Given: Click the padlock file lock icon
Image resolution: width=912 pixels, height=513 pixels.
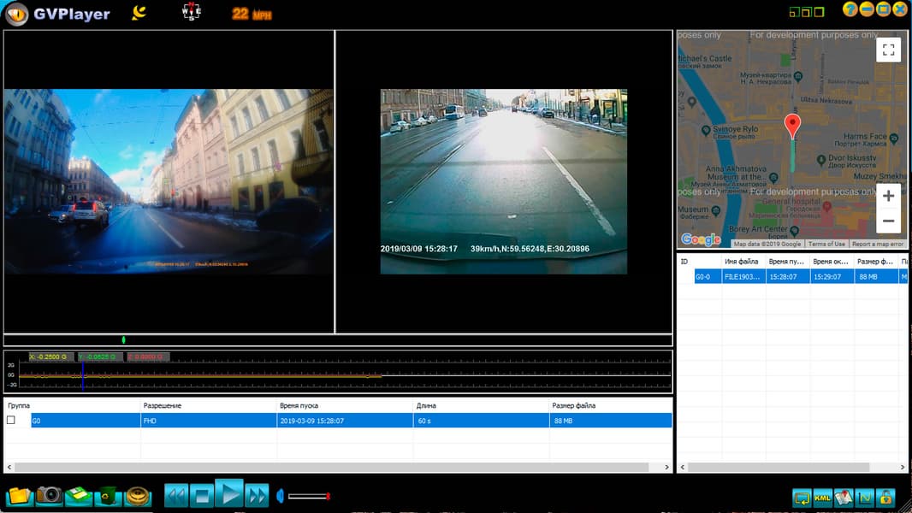Looking at the screenshot, I should [885, 497].
